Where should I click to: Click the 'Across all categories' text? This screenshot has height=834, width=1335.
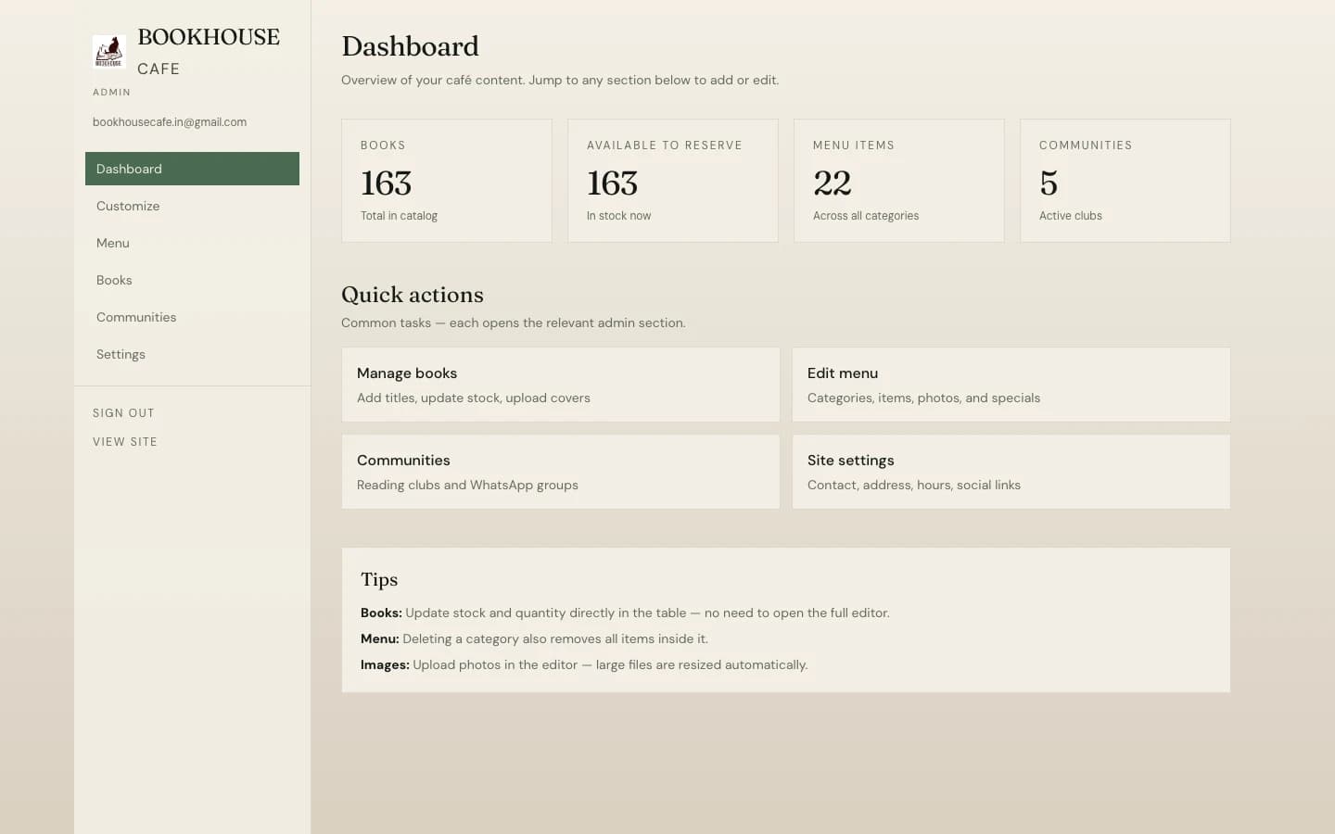[x=866, y=216]
